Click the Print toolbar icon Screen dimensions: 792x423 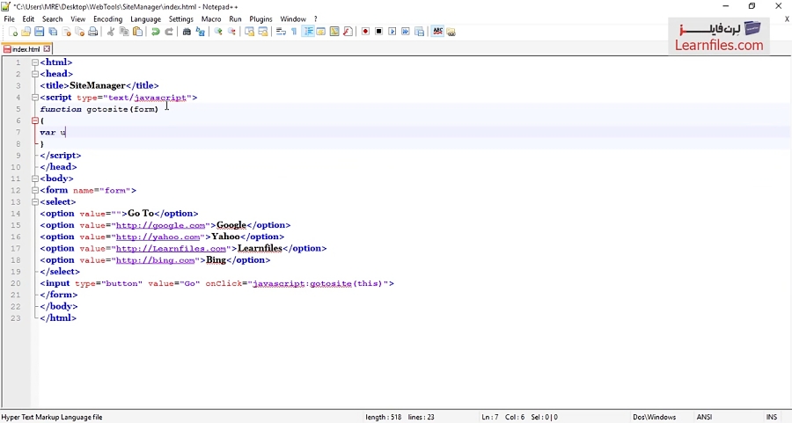93,32
